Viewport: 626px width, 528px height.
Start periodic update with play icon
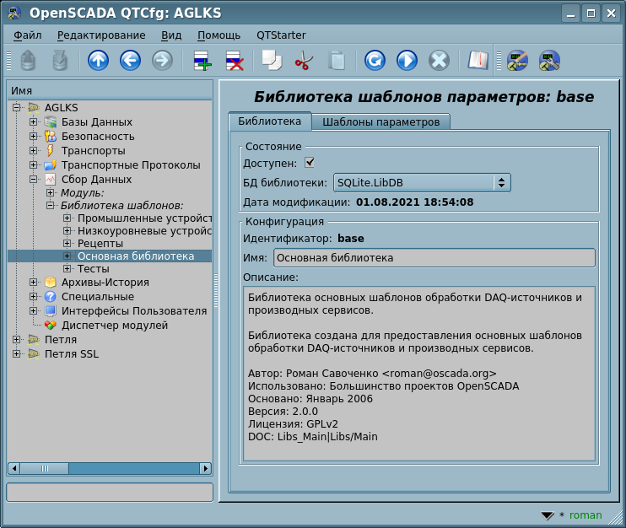click(x=407, y=61)
